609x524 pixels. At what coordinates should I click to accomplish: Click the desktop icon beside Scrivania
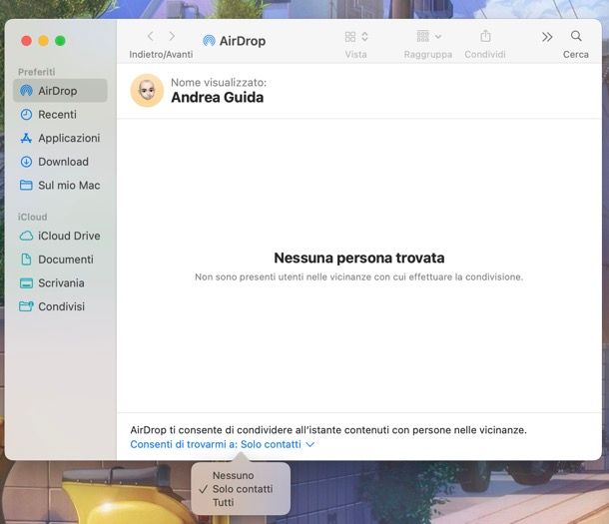tap(26, 283)
